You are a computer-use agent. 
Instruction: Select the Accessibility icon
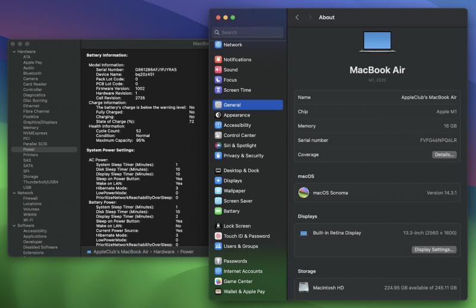point(218,125)
